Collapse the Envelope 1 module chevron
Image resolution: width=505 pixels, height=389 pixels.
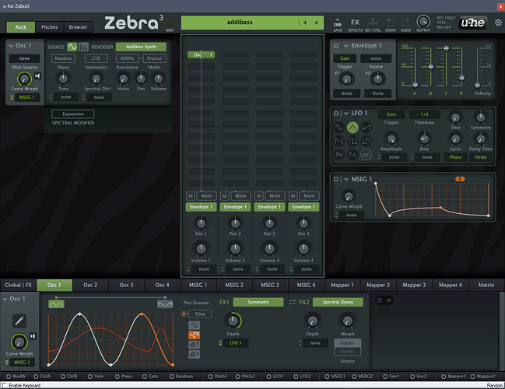tap(346, 46)
